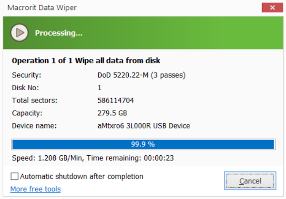
Task: Click the Speed and Time remaining line
Action: click(93, 158)
